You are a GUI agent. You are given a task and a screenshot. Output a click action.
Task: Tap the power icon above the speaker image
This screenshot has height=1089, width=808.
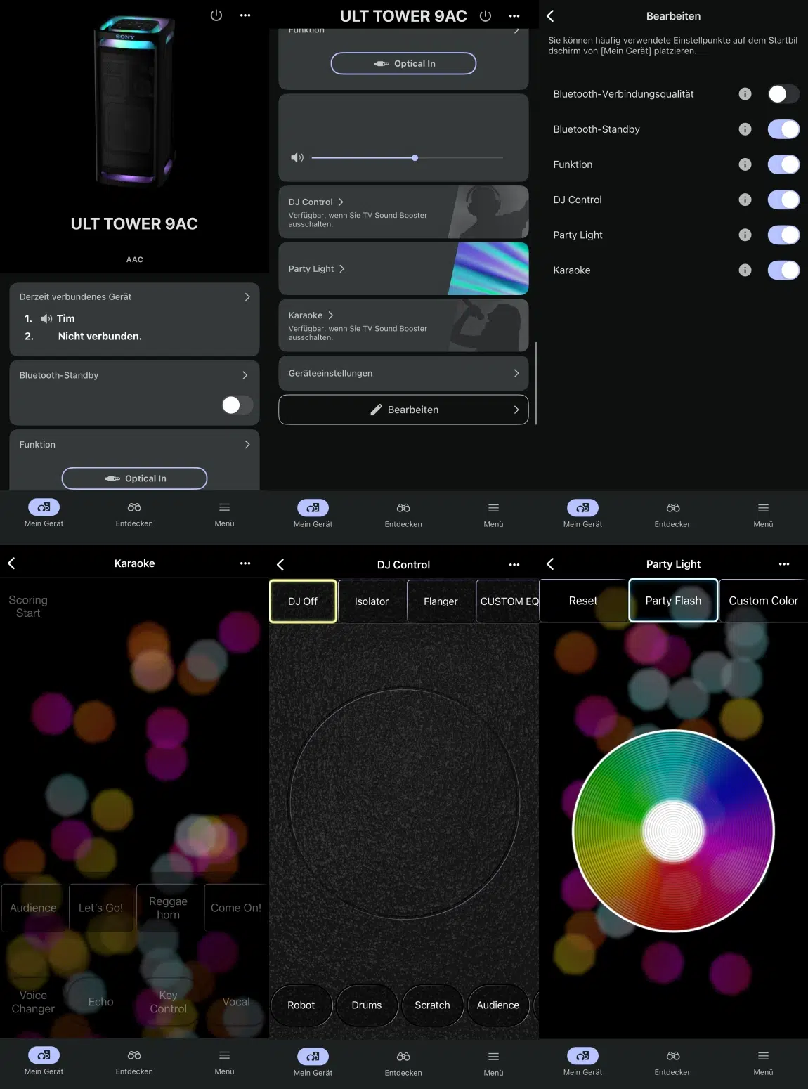click(x=216, y=15)
